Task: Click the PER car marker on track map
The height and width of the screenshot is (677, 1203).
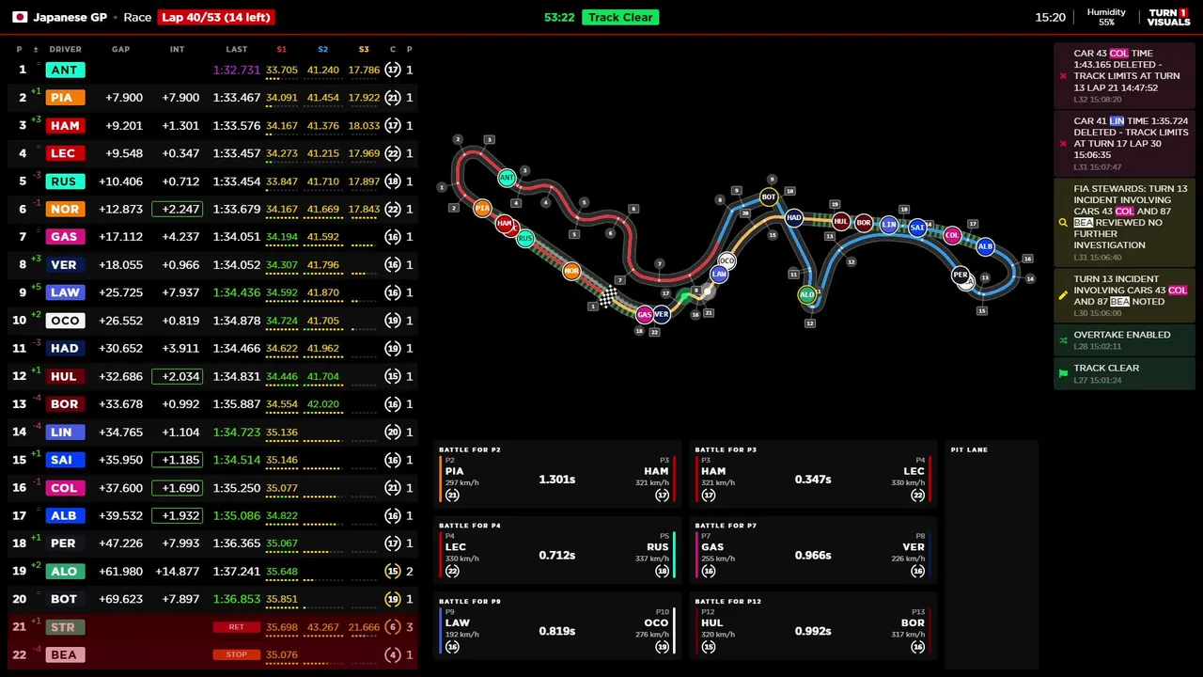Action: click(x=961, y=276)
